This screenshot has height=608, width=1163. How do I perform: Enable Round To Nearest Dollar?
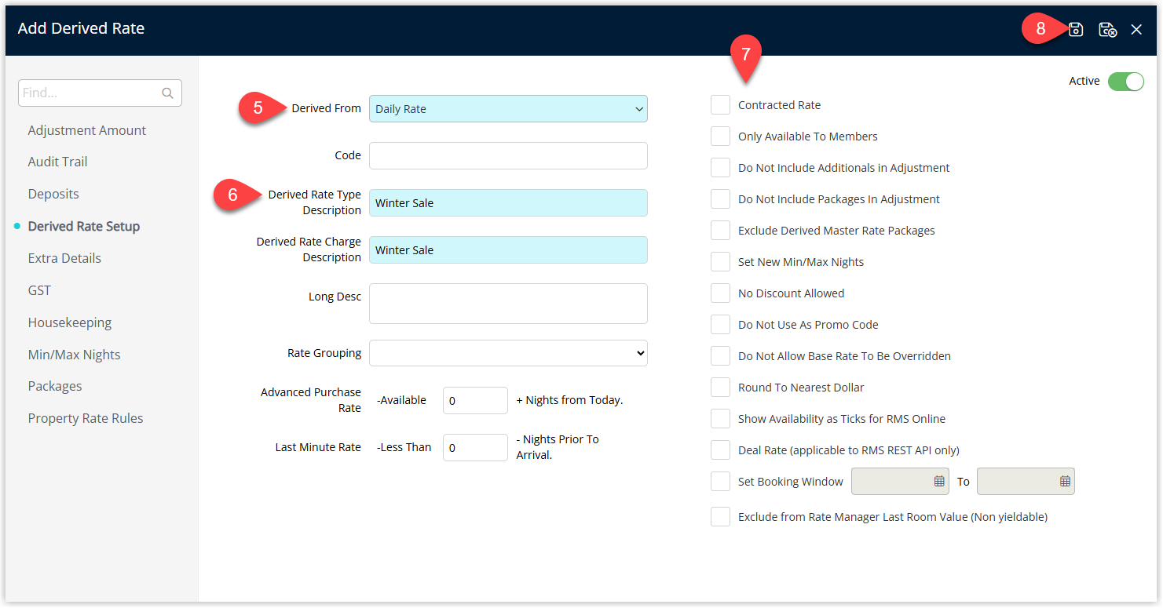click(x=720, y=387)
